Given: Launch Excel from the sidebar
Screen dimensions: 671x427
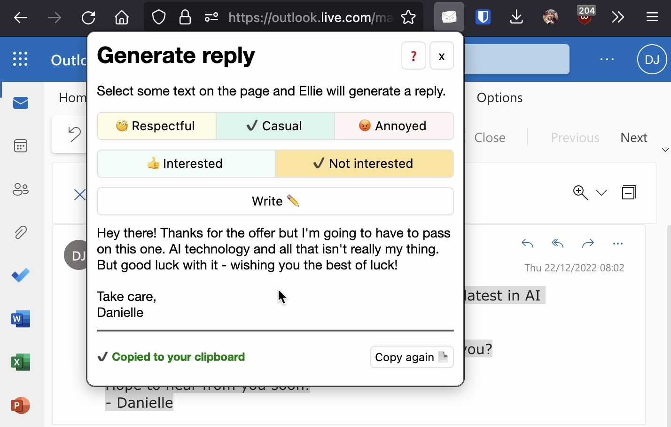Looking at the screenshot, I should coord(21,362).
